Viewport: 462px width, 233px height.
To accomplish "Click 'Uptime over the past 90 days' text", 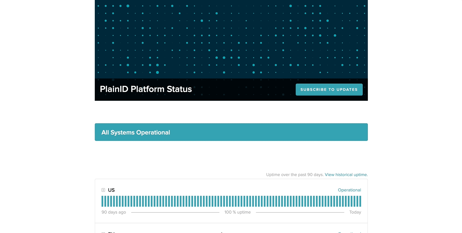I will pos(295,175).
